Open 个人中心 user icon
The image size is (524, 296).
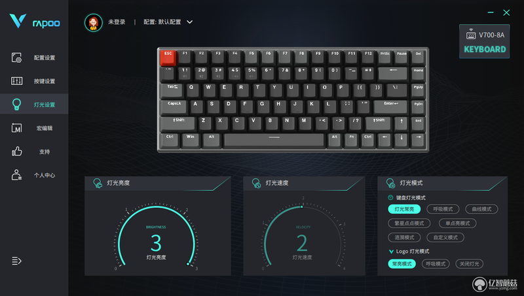click(x=16, y=175)
